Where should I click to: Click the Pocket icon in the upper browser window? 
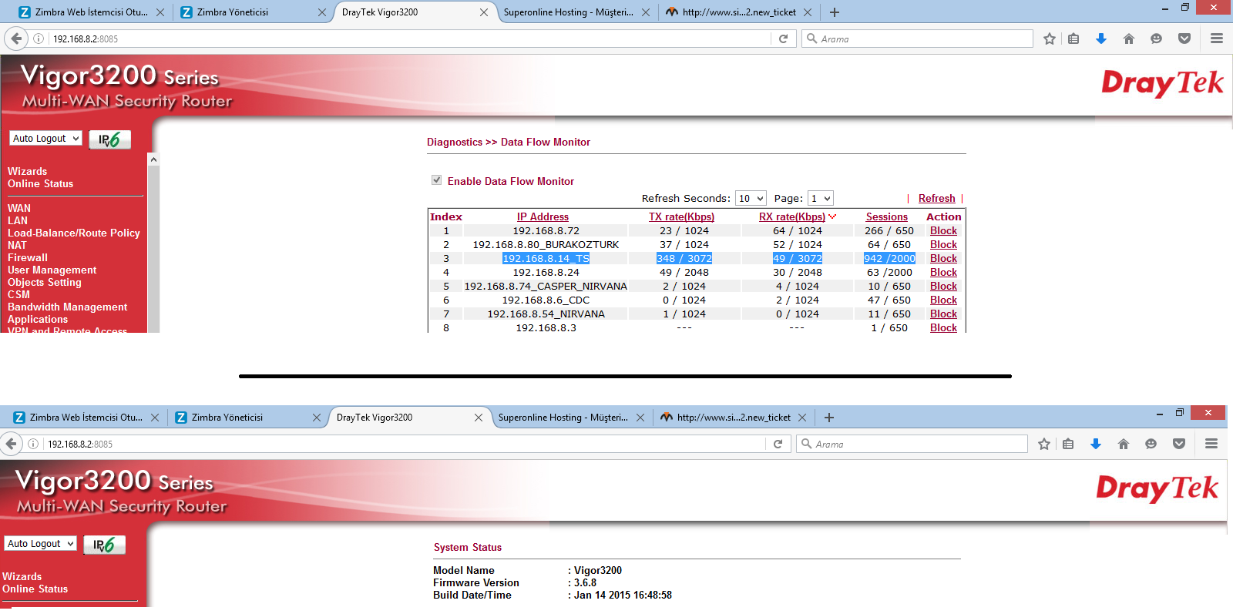(1184, 39)
